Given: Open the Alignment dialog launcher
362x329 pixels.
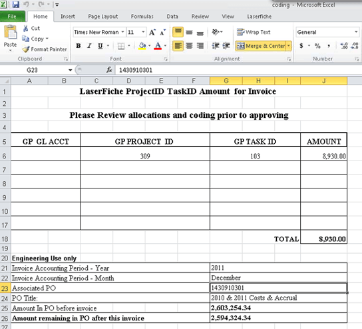Looking at the screenshot, I should 289,59.
